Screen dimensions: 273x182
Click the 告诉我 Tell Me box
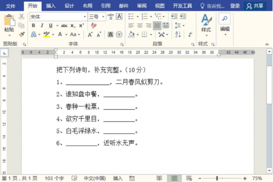tap(212, 6)
